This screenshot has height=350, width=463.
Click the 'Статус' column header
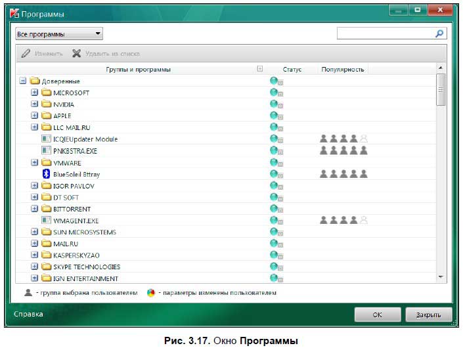[292, 70]
